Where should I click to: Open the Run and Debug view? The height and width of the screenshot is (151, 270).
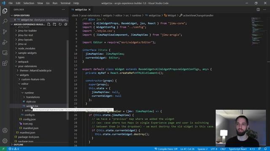[x=5, y=42]
